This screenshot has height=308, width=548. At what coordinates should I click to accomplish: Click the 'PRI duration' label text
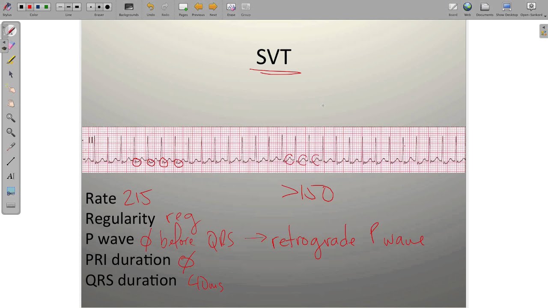pyautogui.click(x=128, y=260)
